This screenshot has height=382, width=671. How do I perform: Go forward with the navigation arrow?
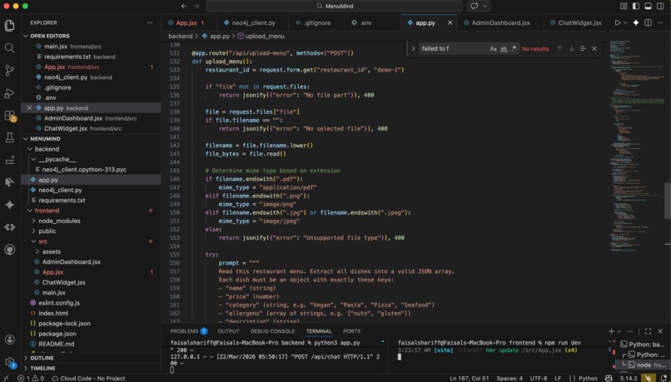(x=196, y=6)
